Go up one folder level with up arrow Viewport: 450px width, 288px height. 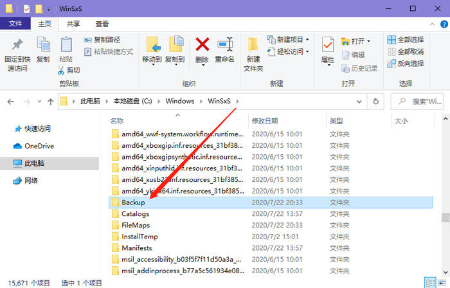(50, 102)
